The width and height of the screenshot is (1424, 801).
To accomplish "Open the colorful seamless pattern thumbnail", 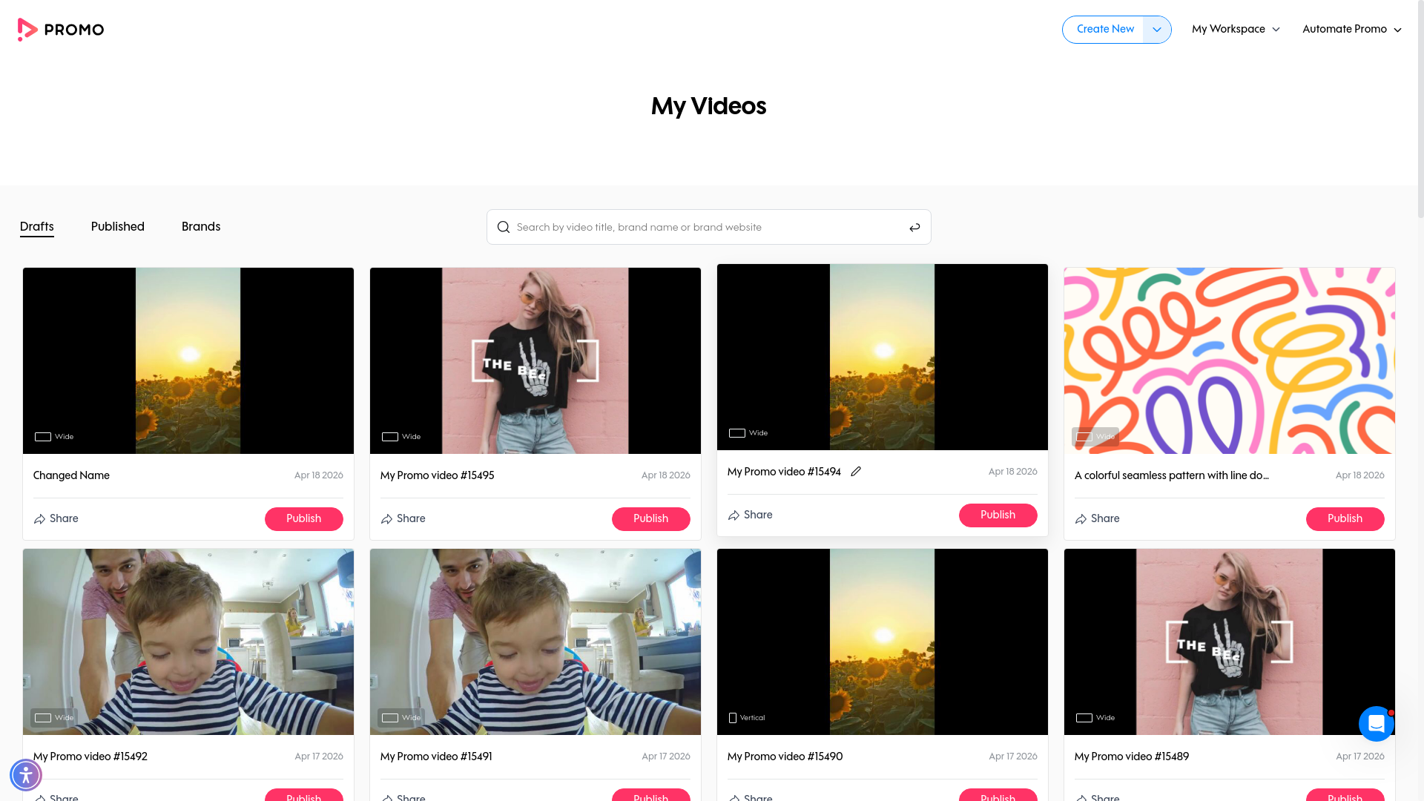I will [1229, 360].
